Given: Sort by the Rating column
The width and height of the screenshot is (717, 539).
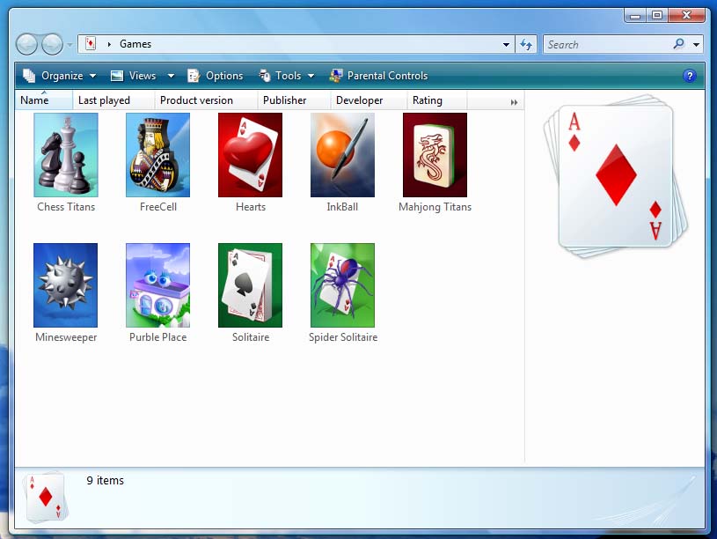Looking at the screenshot, I should click(436, 100).
